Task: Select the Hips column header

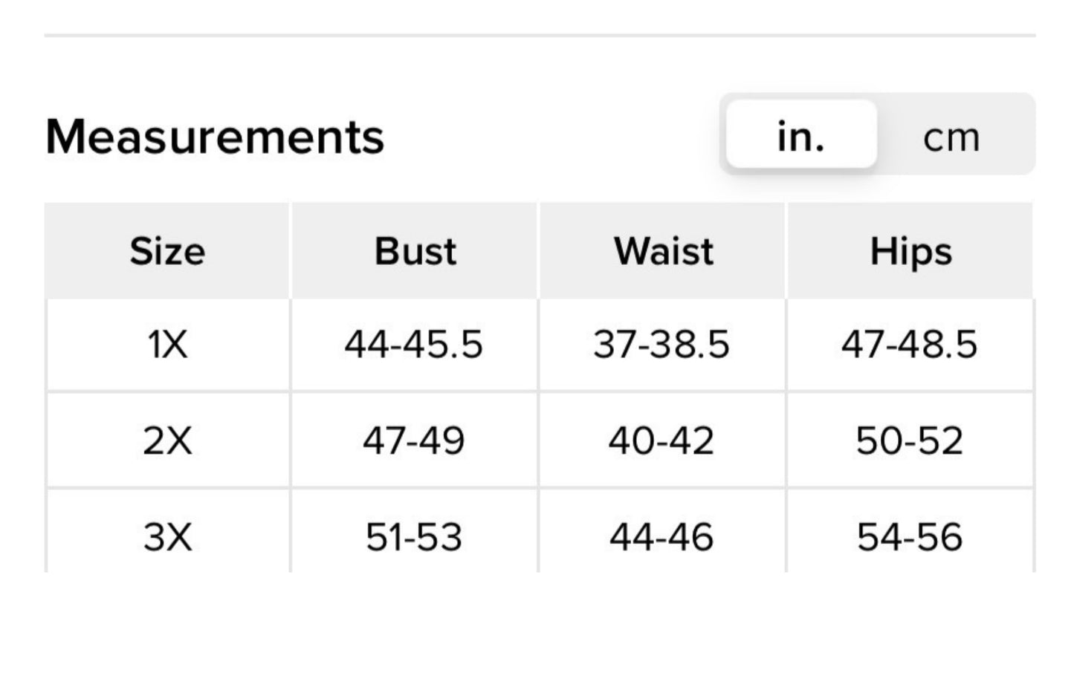Action: pos(910,251)
